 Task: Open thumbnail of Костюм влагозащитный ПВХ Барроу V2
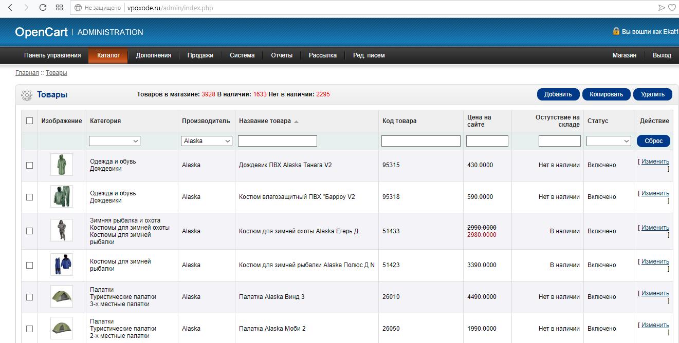pos(62,196)
